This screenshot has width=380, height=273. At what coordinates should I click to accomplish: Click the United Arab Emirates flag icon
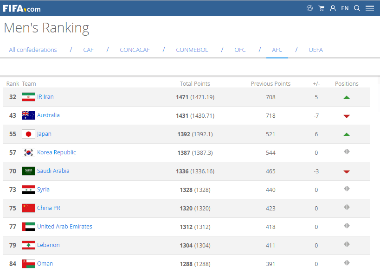28,227
